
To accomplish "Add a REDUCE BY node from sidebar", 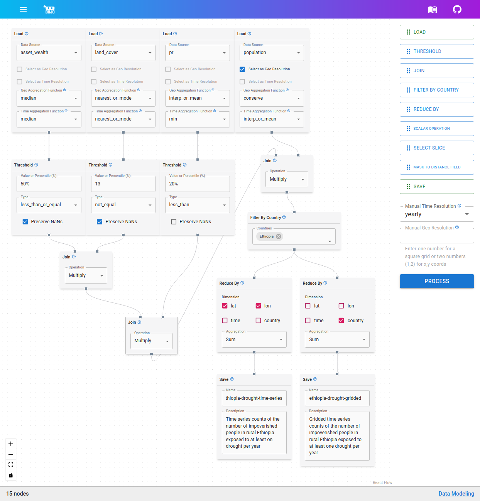I will tap(437, 109).
